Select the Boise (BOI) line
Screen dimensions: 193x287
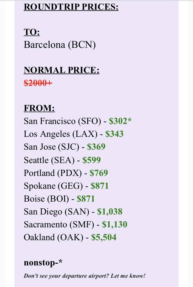pyautogui.click(x=59, y=199)
